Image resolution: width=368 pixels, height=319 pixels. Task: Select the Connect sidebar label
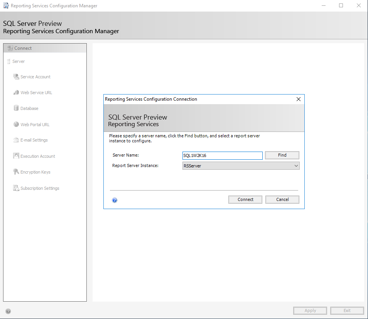(23, 48)
